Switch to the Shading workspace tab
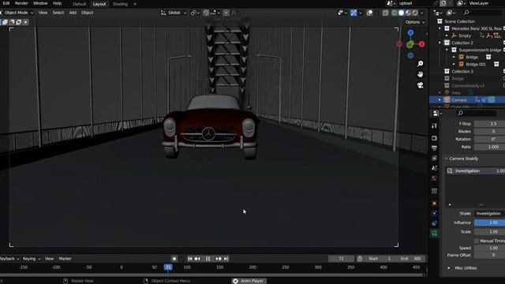Image resolution: width=505 pixels, height=284 pixels. click(x=120, y=4)
